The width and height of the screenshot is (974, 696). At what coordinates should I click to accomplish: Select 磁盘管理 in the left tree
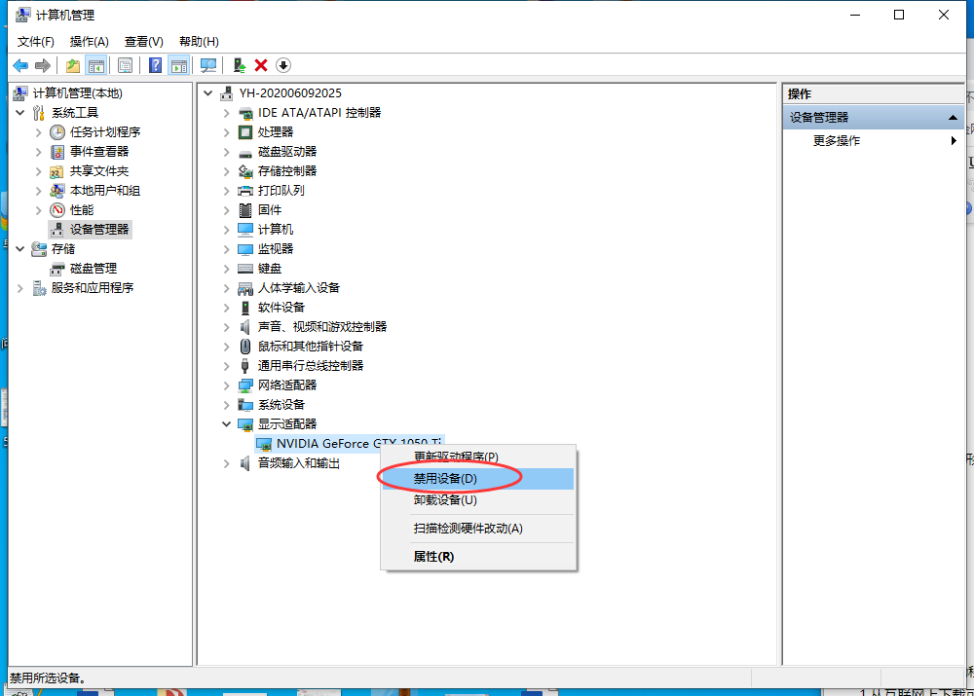(93, 269)
